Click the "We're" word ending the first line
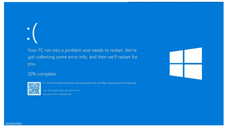This screenshot has width=228, height=133. click(x=131, y=50)
